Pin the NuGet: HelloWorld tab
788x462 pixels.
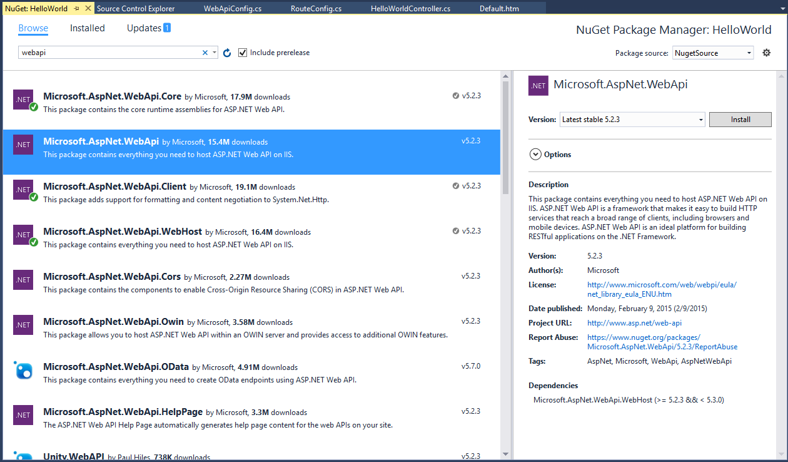76,9
